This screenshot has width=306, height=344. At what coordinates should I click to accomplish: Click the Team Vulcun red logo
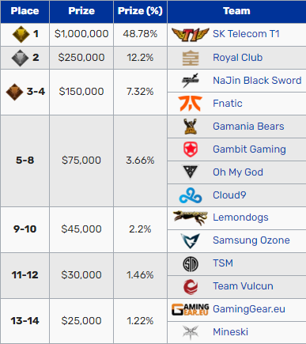(191, 286)
